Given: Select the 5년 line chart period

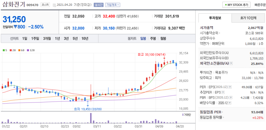Looking at the screenshot, I should [x=75, y=39].
